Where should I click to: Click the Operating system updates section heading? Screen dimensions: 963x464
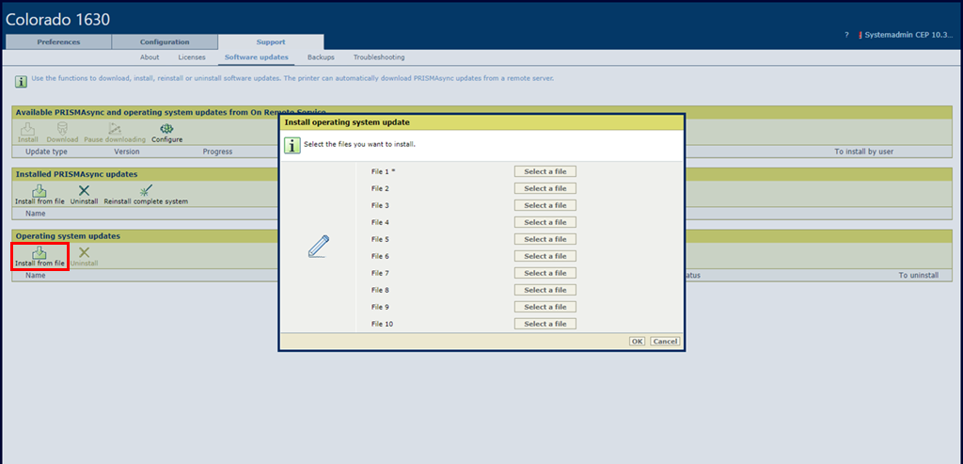click(x=68, y=236)
